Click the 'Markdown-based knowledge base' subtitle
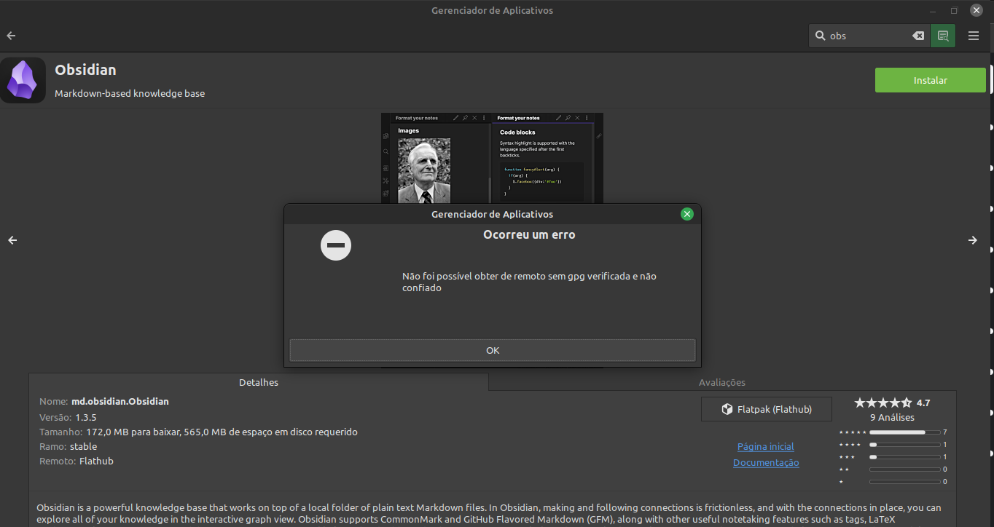 click(130, 93)
